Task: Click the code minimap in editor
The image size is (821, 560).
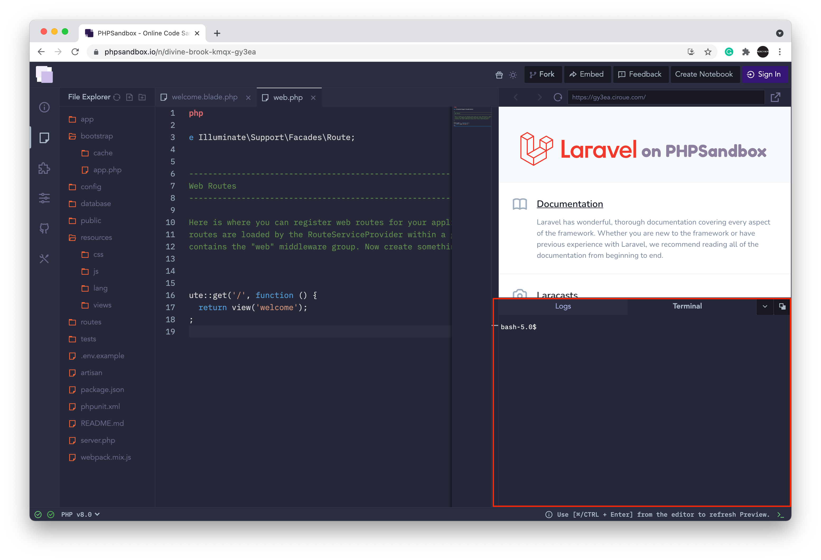Action: [472, 116]
